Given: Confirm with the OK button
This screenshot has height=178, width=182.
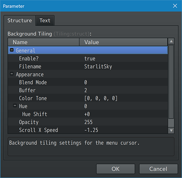Looking at the screenshot, I should coord(116,169).
